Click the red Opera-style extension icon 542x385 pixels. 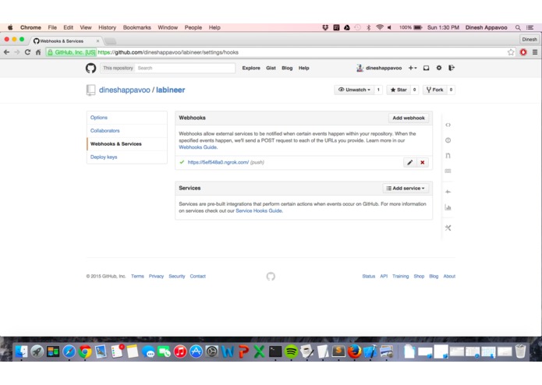(523, 52)
